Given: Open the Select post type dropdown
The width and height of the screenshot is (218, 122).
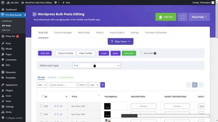Looking at the screenshot, I should point(96,65).
